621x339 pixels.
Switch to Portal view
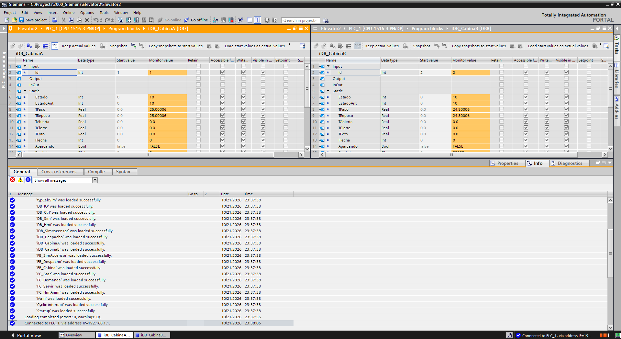[26, 335]
